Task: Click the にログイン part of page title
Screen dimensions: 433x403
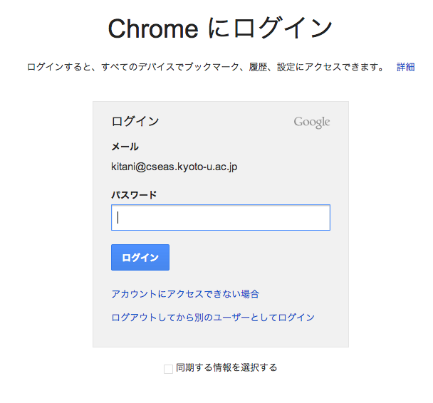Action: pos(270,28)
